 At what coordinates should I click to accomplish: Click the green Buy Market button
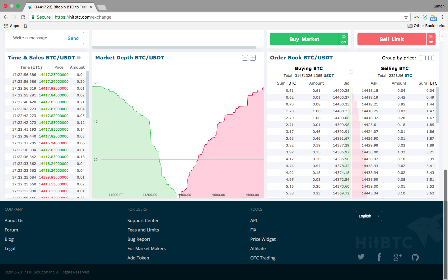click(304, 39)
